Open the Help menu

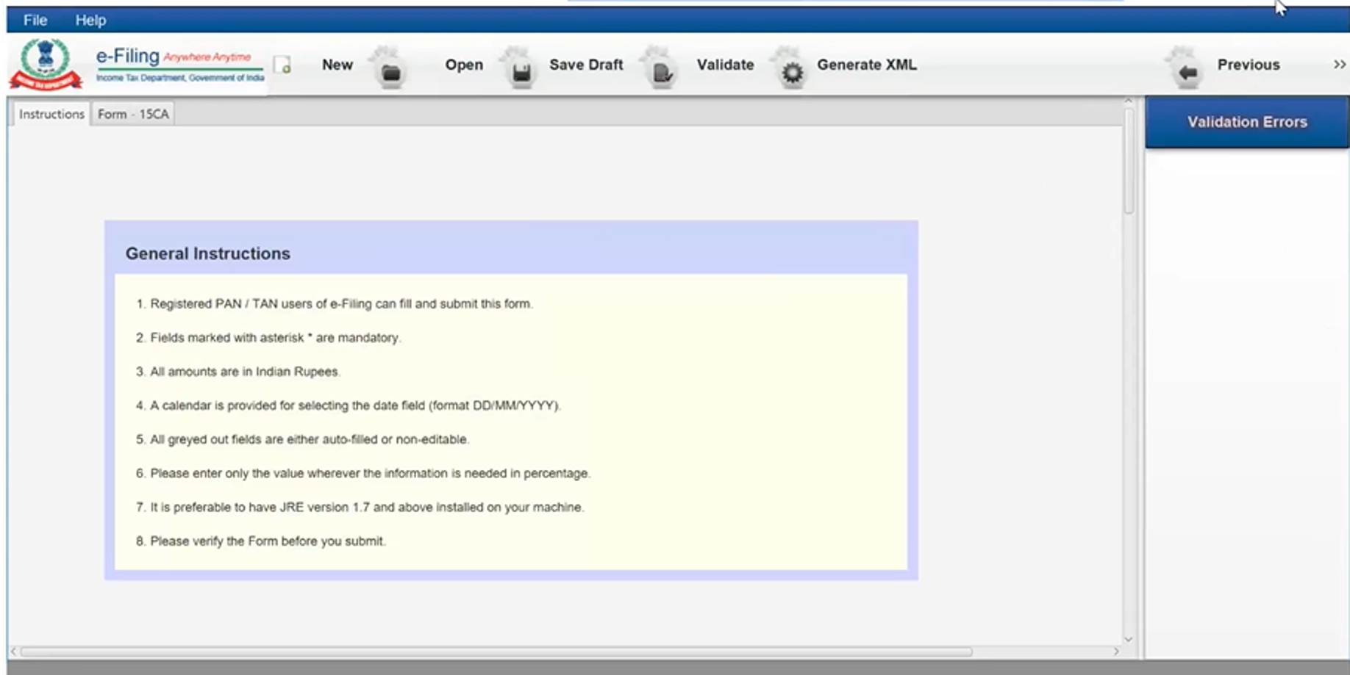tap(90, 20)
